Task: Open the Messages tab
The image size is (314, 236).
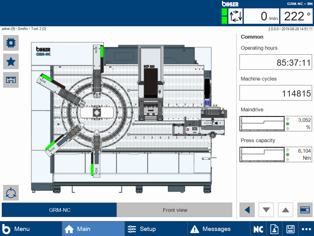Action: [219, 229]
